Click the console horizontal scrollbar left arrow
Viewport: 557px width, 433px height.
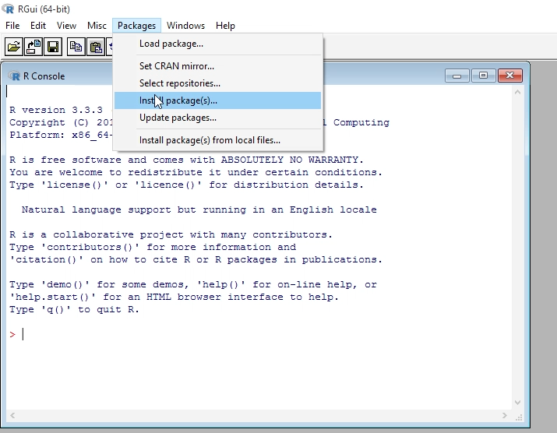pyautogui.click(x=12, y=415)
